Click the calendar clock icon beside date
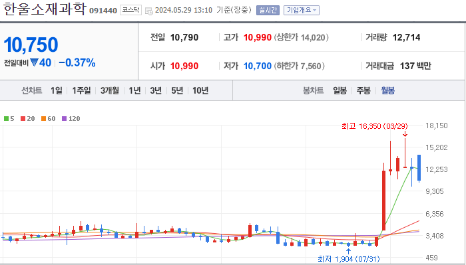The height and width of the screenshot is (265, 466). click(149, 11)
